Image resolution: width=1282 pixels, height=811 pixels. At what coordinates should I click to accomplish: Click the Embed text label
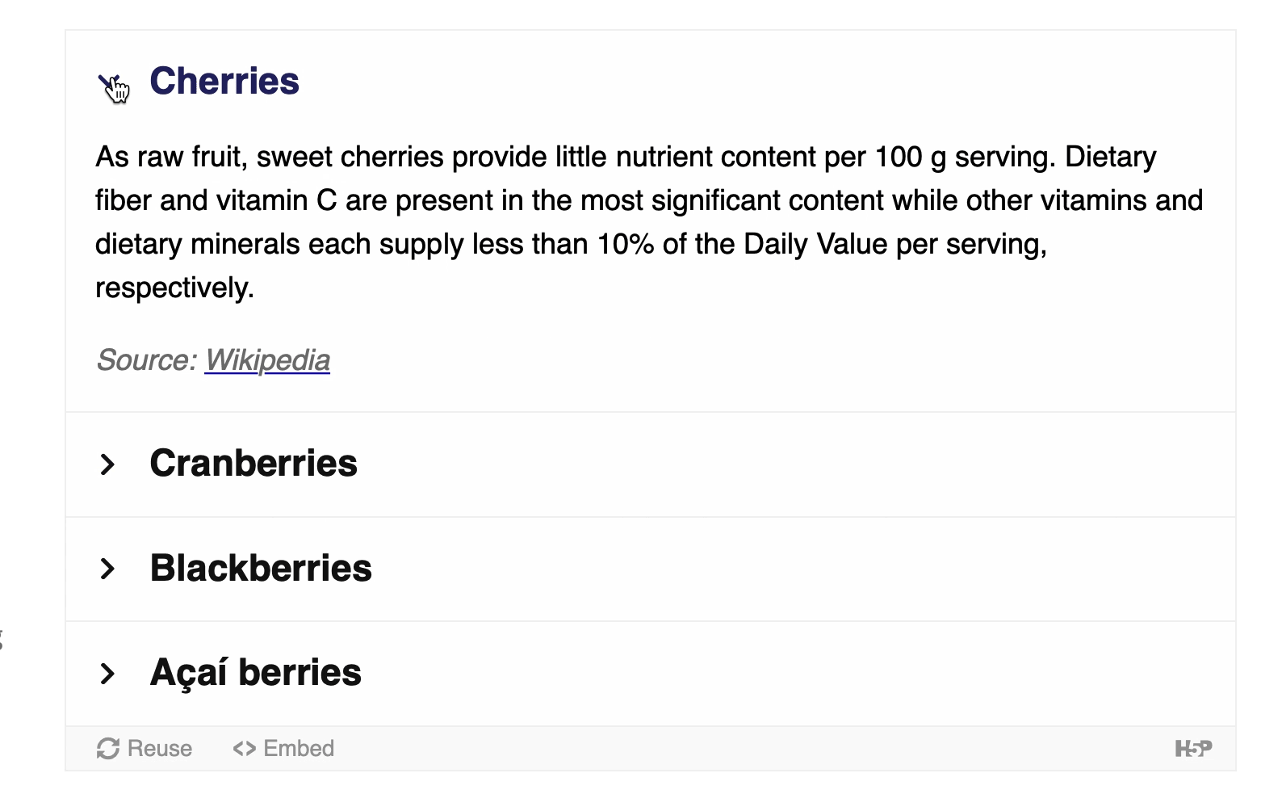coord(299,749)
